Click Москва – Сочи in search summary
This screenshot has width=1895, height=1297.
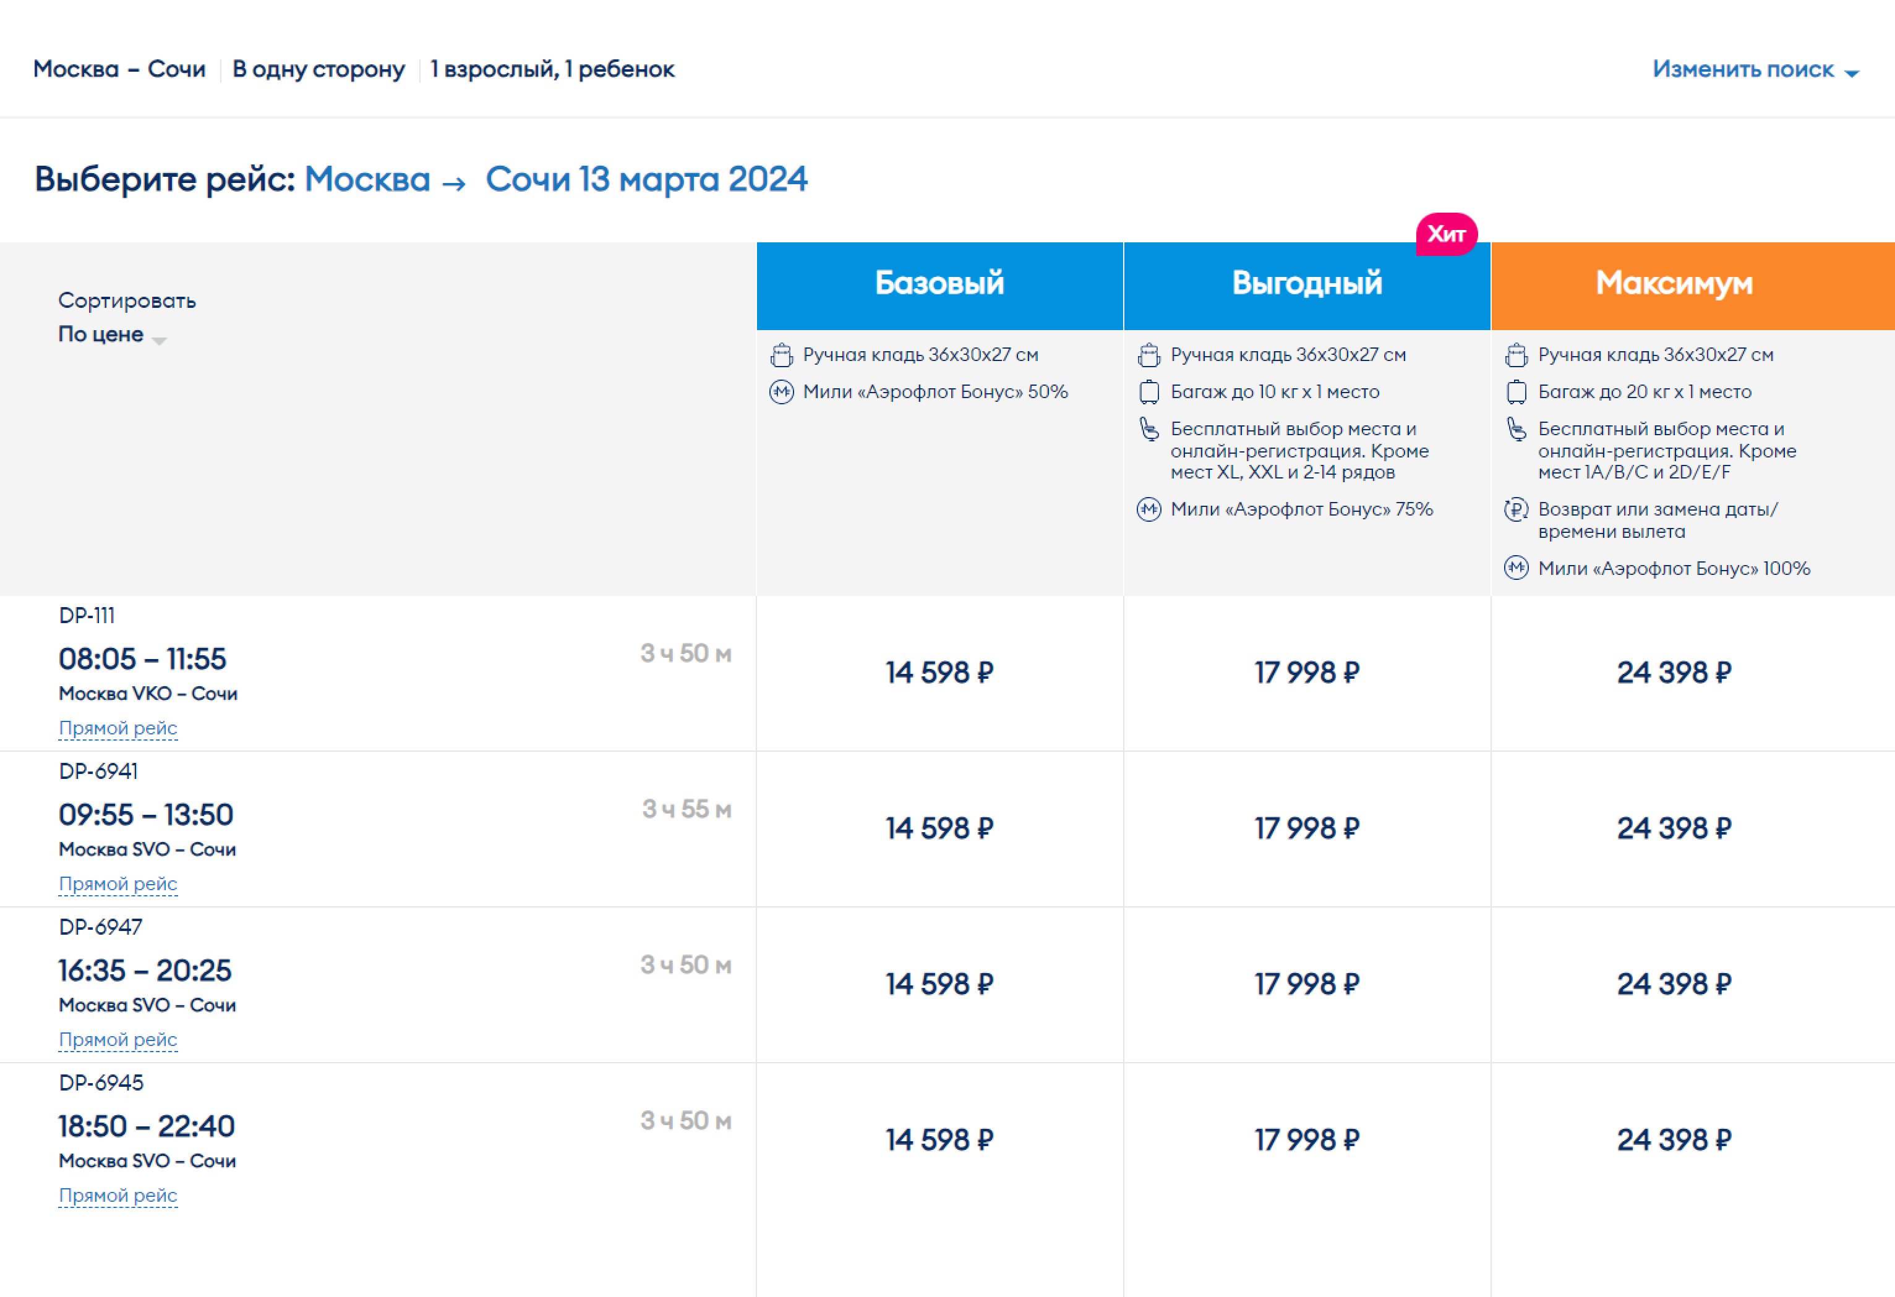point(119,69)
